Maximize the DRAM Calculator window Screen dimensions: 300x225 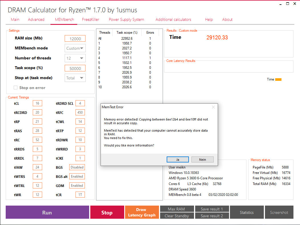tap(287, 4)
